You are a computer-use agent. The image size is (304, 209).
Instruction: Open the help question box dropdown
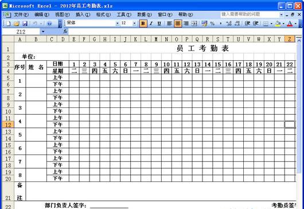coord(281,14)
